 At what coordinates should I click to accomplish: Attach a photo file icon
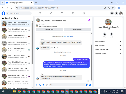click(40, 85)
